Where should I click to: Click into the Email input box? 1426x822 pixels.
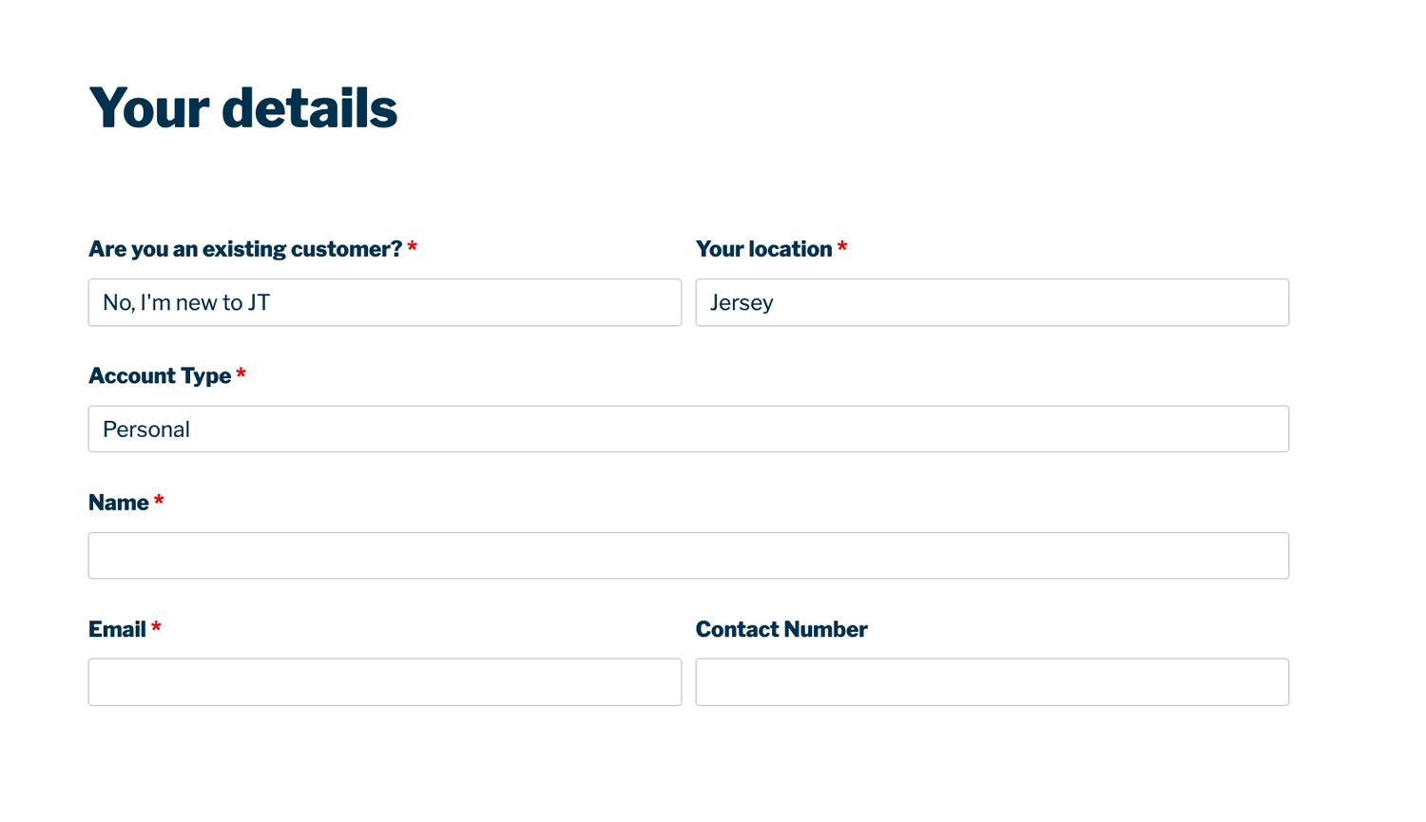[384, 682]
